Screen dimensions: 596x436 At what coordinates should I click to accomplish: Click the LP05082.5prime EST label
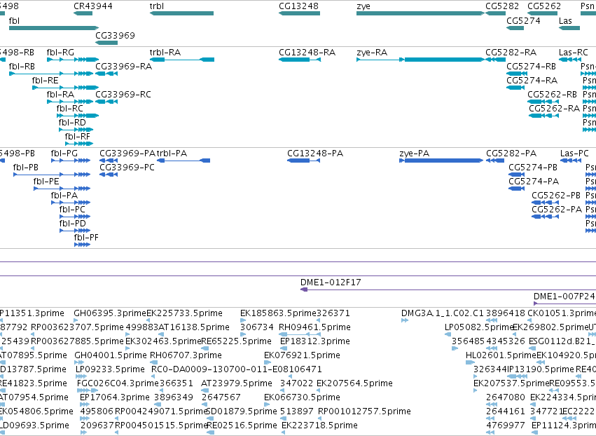click(x=479, y=327)
